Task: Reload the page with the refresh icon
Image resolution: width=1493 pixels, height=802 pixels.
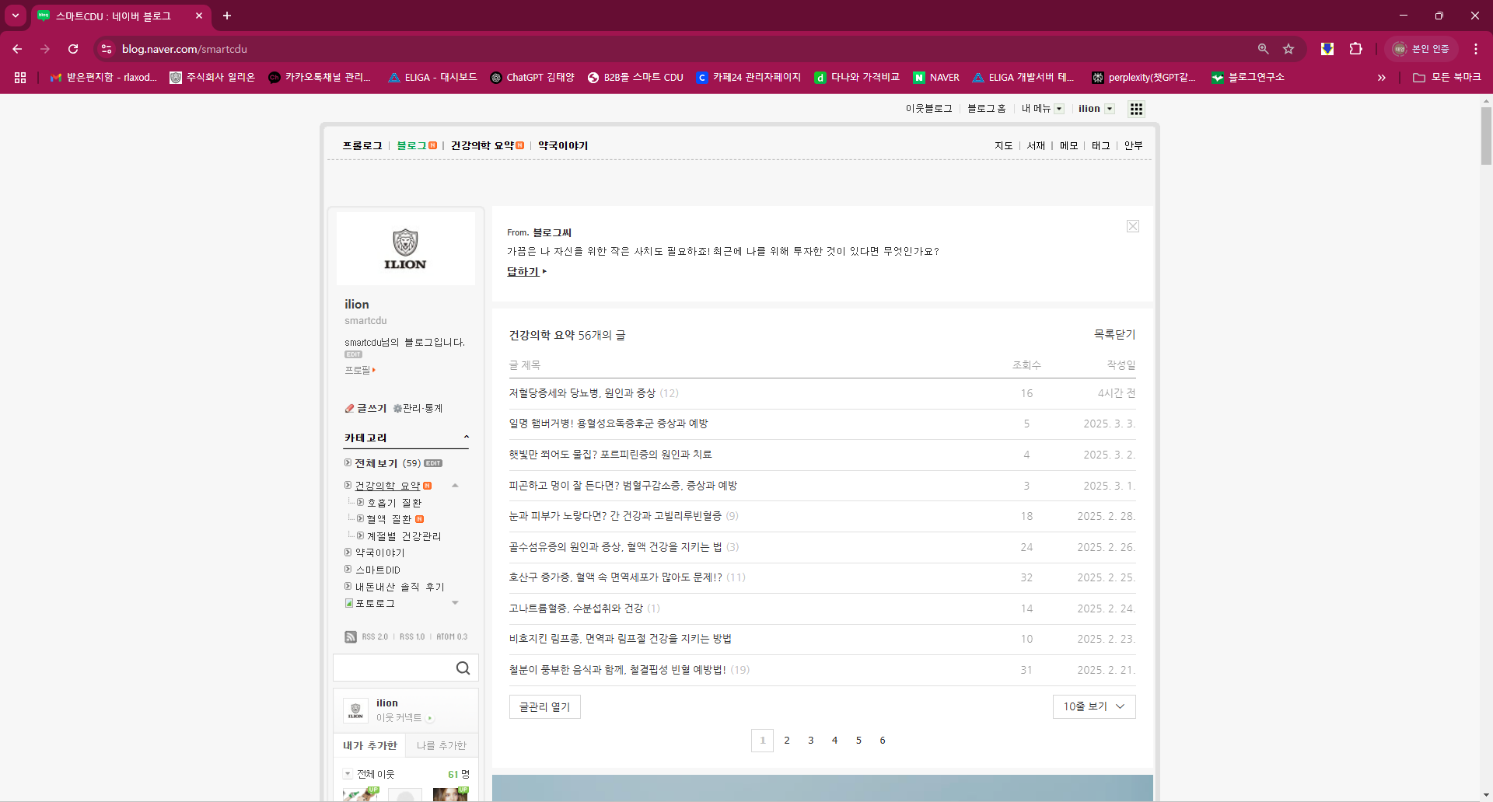Action: (73, 49)
